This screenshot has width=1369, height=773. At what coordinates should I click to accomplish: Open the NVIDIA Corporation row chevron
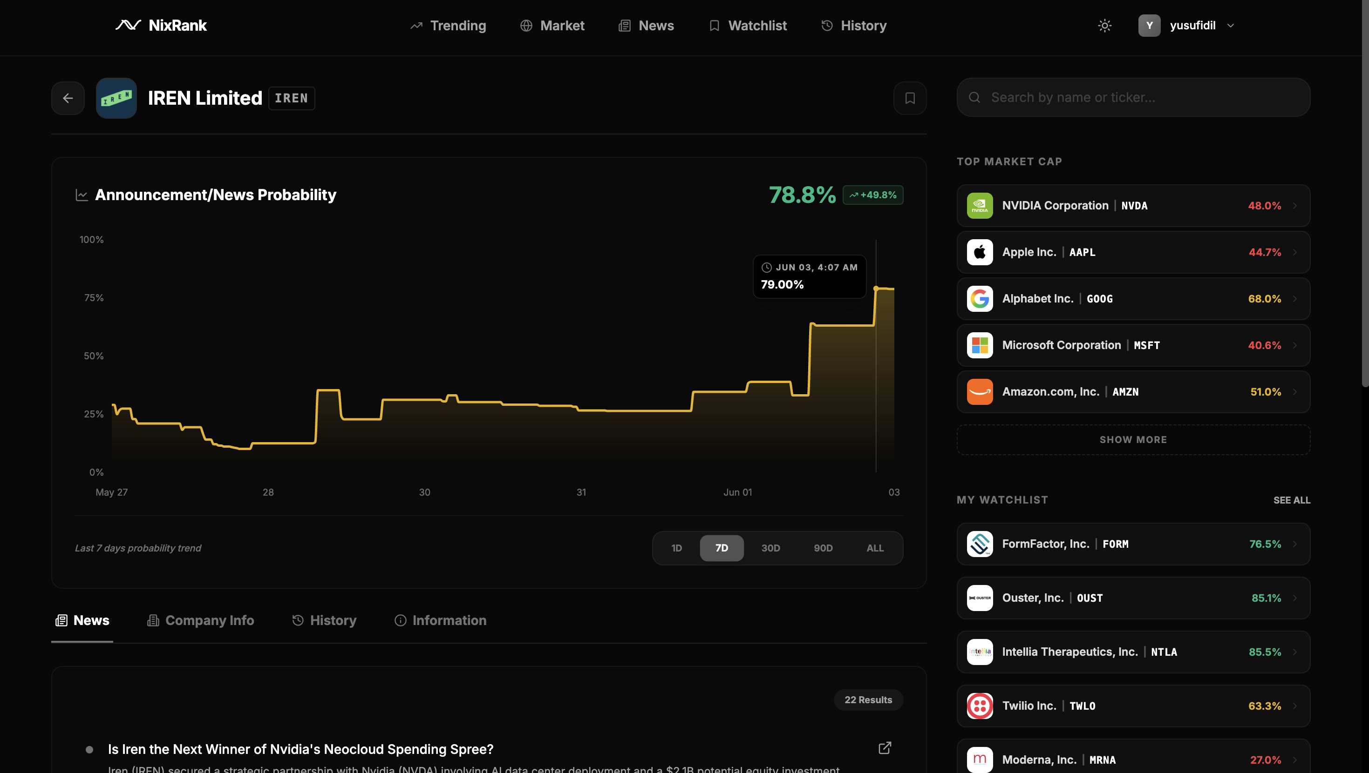tap(1295, 205)
